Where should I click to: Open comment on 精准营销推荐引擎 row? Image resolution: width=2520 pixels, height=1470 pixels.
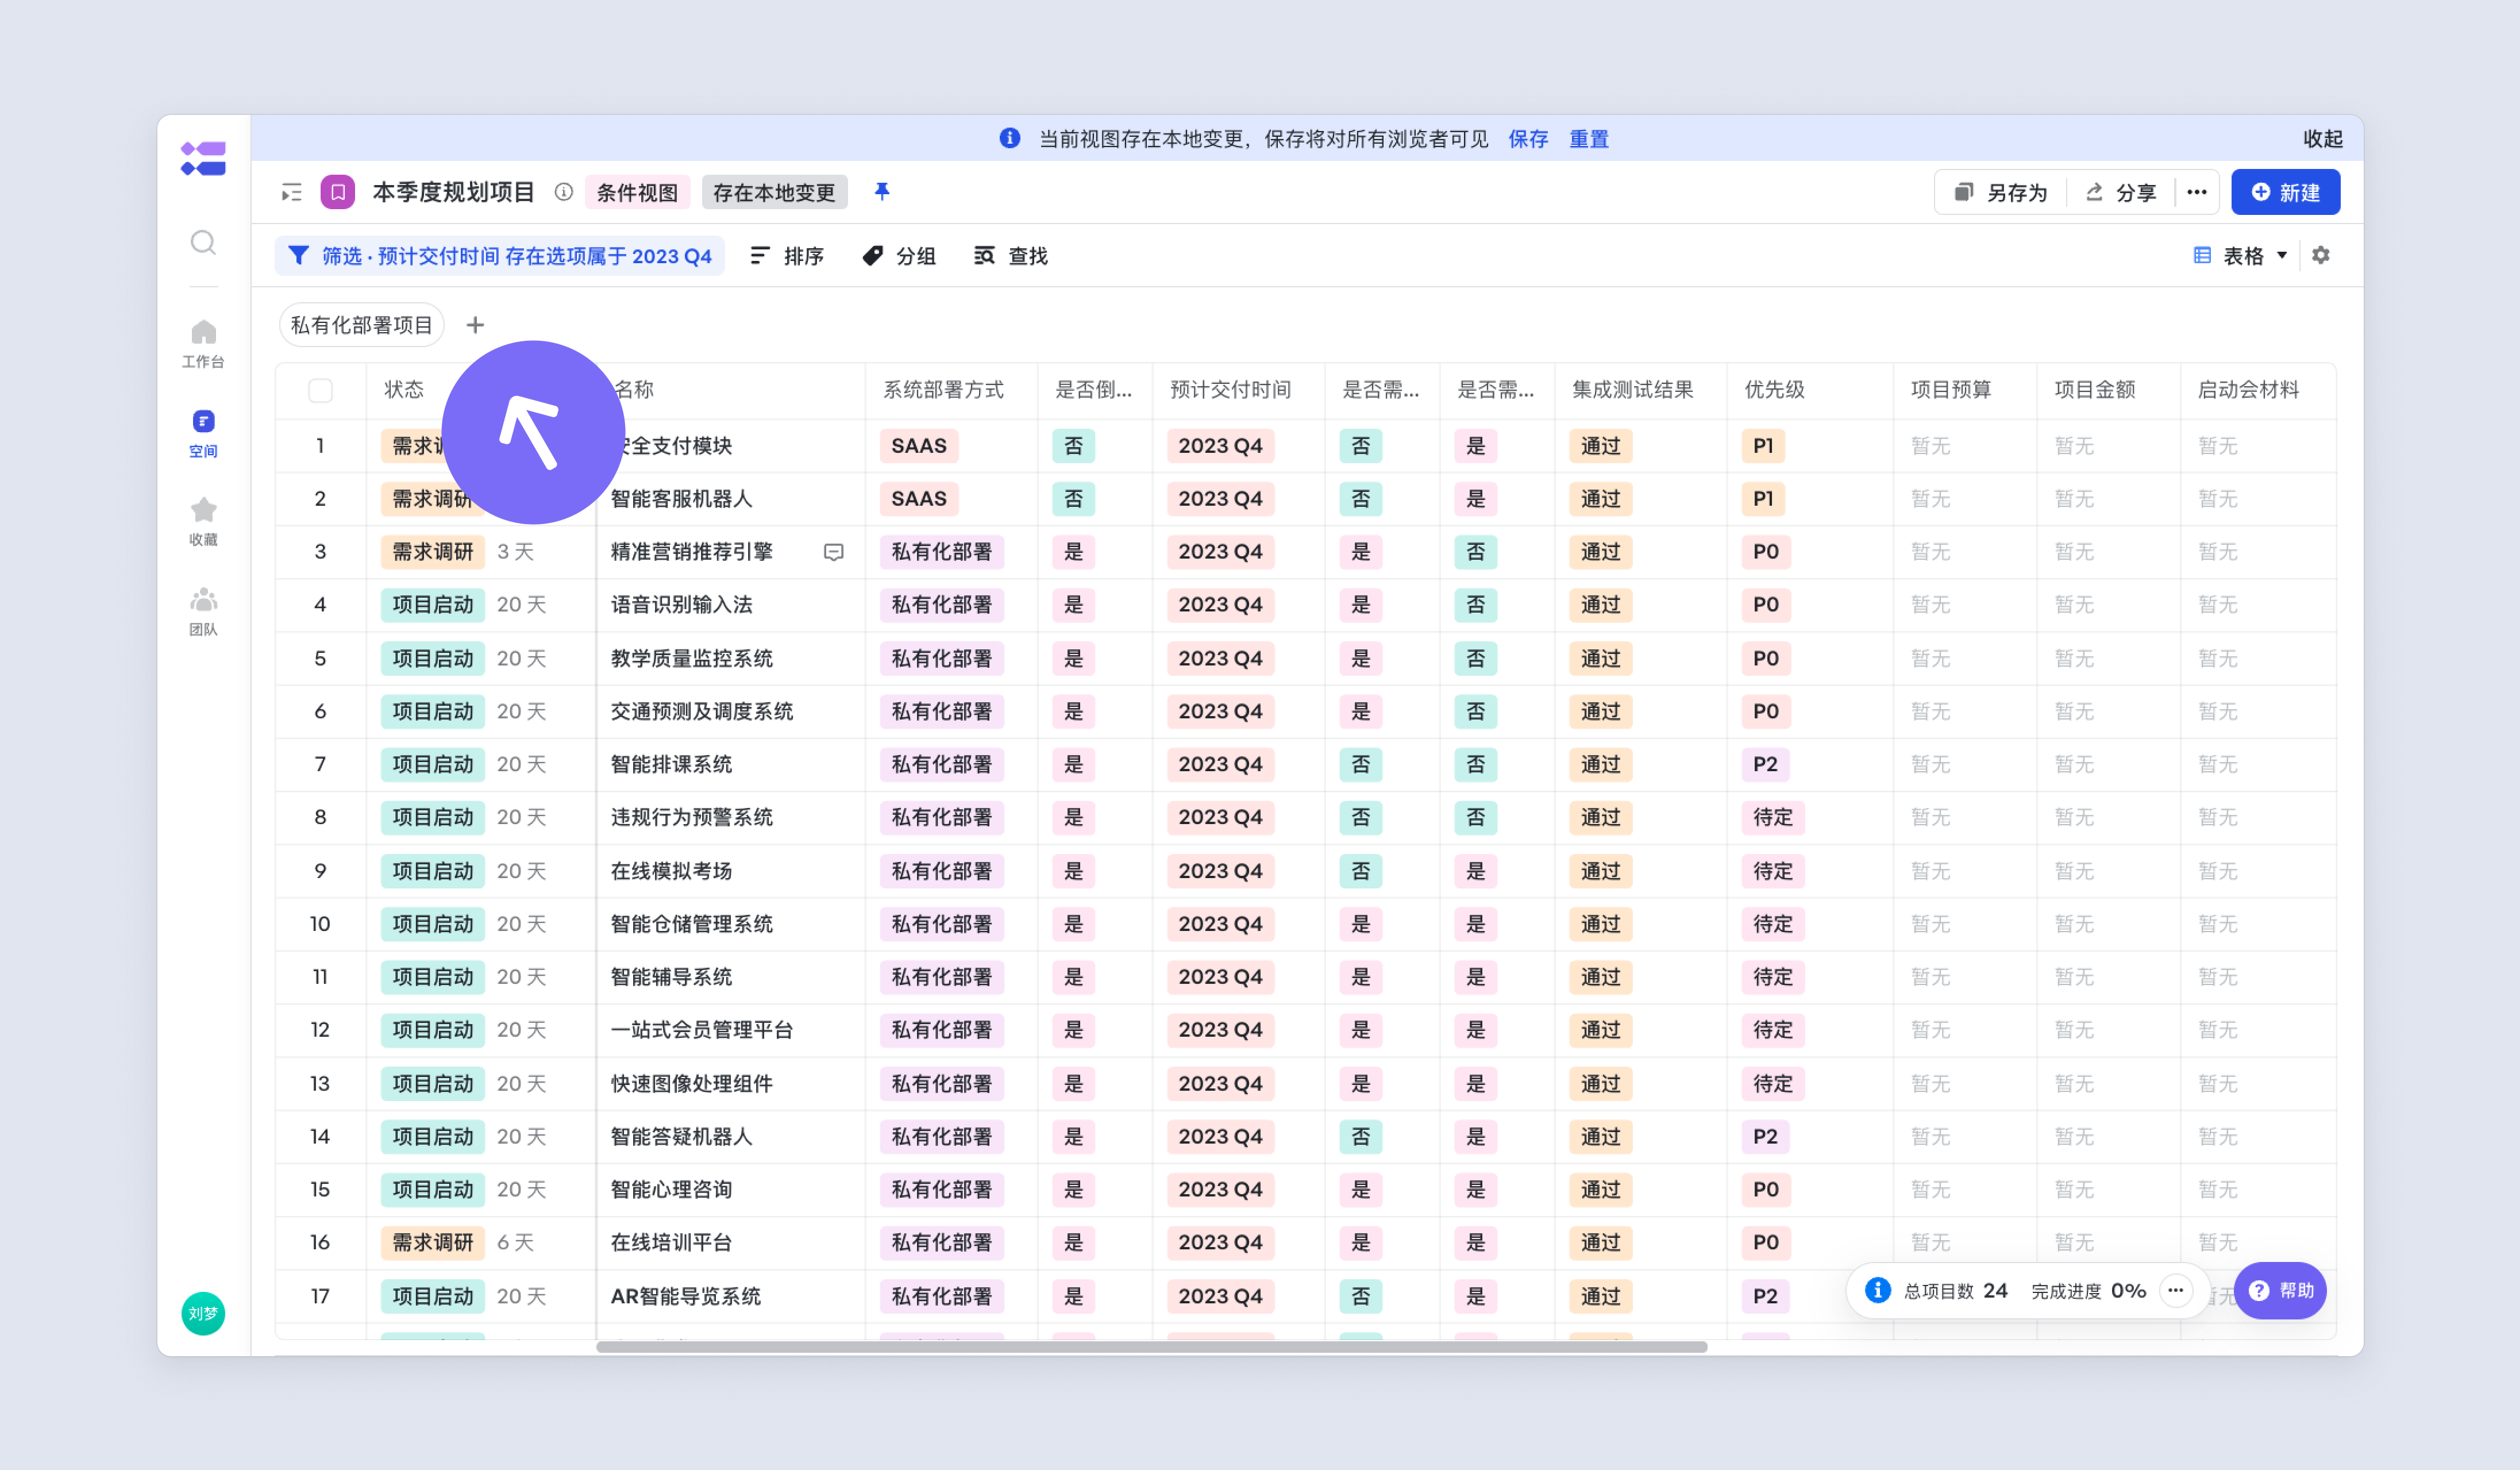click(x=833, y=552)
